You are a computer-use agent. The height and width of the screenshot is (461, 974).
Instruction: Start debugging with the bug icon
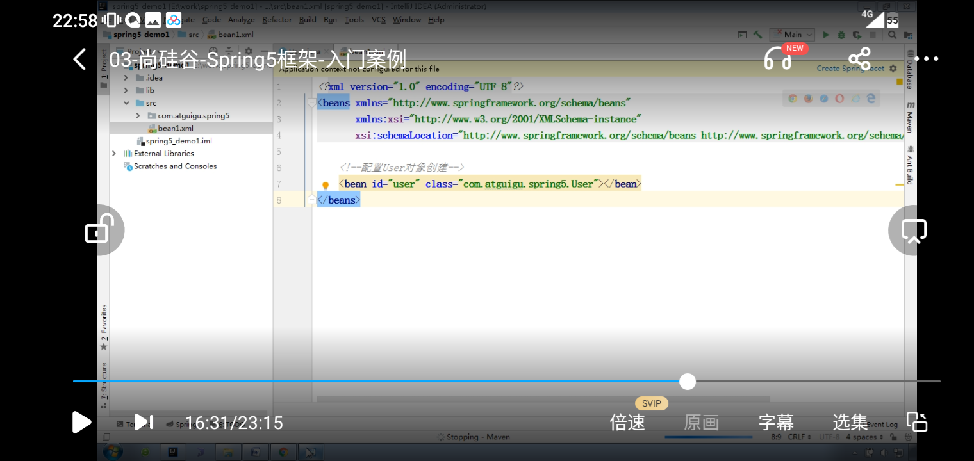pyautogui.click(x=841, y=35)
